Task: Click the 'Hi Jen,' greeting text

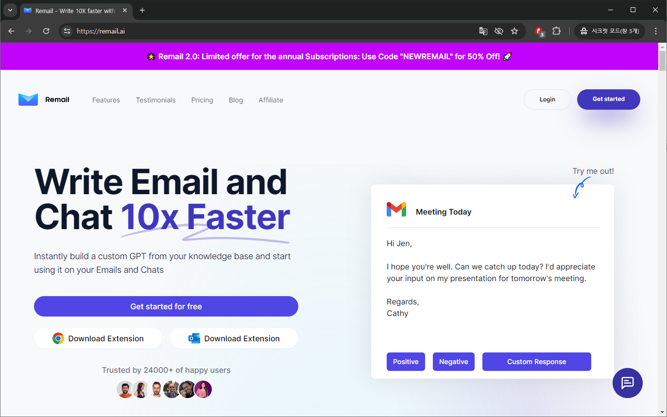Action: (399, 244)
